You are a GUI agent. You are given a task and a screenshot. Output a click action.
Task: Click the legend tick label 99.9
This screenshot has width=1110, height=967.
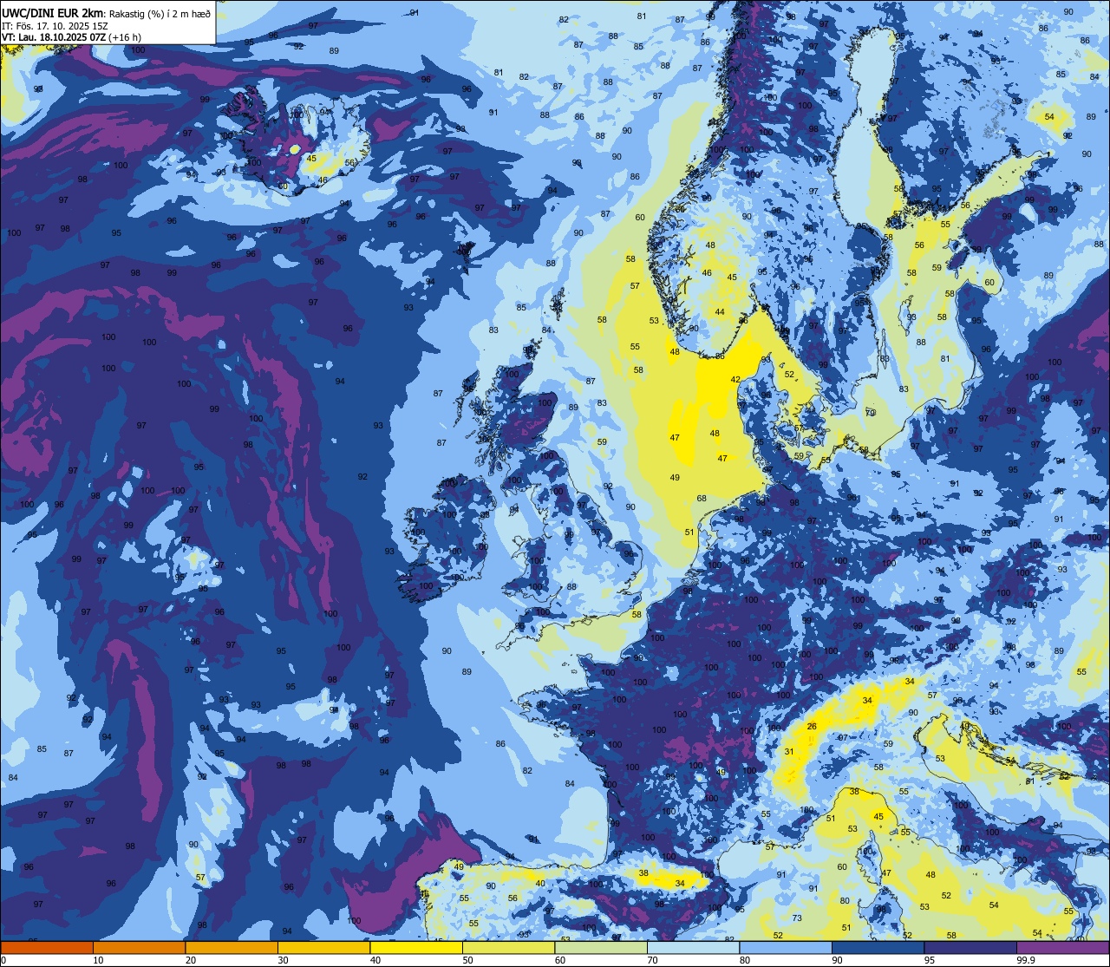(x=1027, y=960)
